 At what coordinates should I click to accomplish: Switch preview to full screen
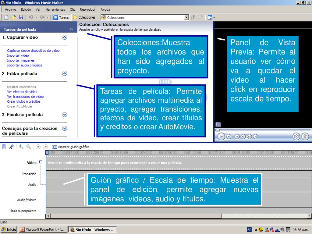point(218,125)
